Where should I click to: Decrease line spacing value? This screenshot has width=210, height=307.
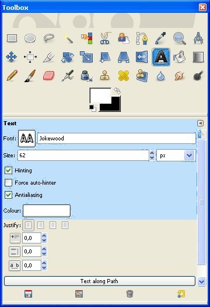pyautogui.click(x=44, y=254)
